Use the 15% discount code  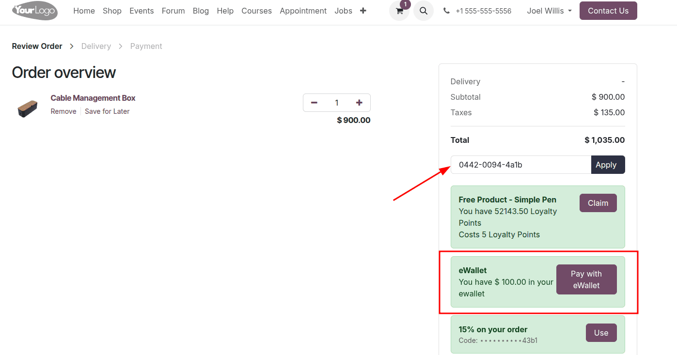(x=601, y=333)
